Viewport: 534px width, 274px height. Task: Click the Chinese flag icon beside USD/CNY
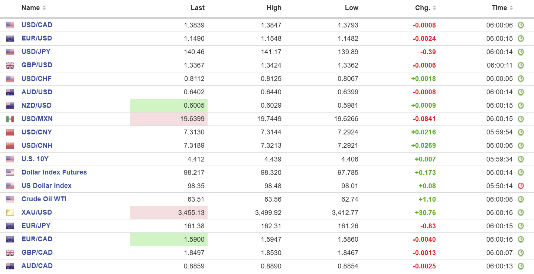(x=10, y=133)
